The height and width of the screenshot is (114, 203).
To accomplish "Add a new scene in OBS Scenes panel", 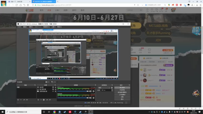I will tap(18, 100).
